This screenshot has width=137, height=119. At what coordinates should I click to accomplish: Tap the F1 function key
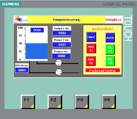28,102
